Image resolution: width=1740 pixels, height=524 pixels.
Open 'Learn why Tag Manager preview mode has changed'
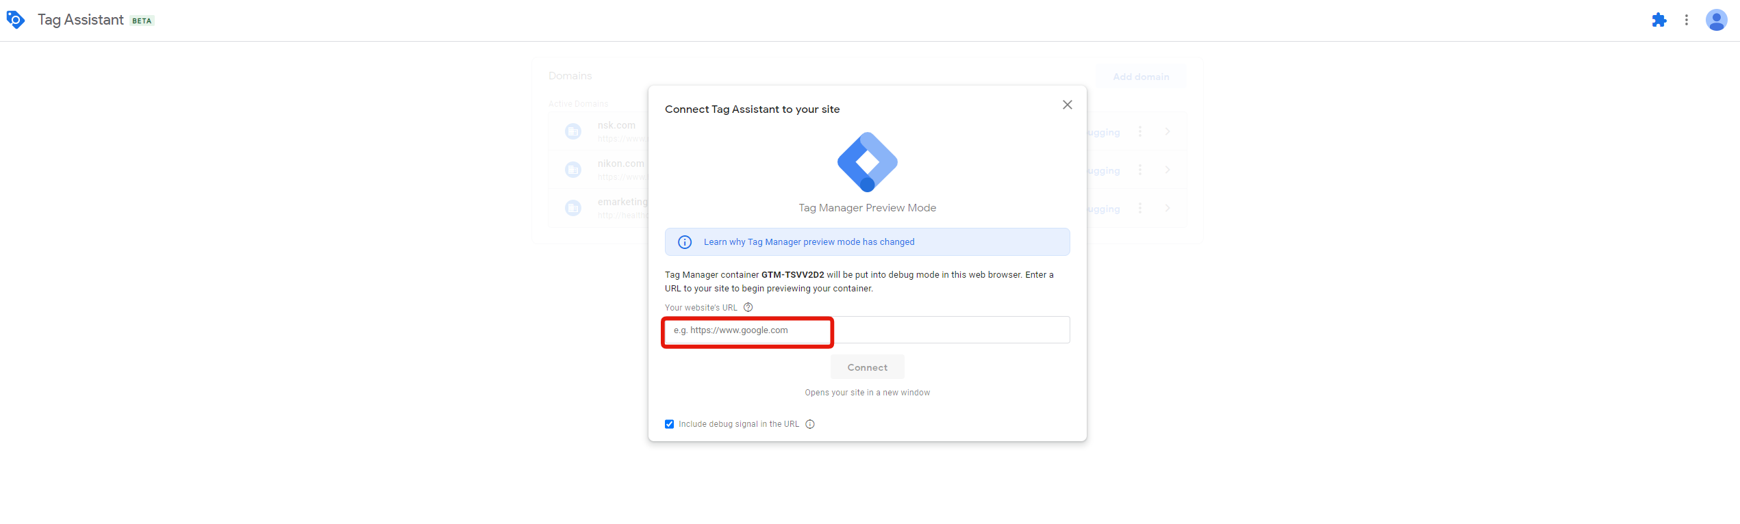coord(809,242)
